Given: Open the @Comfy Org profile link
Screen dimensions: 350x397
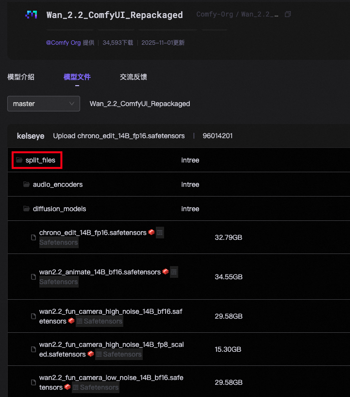Looking at the screenshot, I should tap(63, 43).
